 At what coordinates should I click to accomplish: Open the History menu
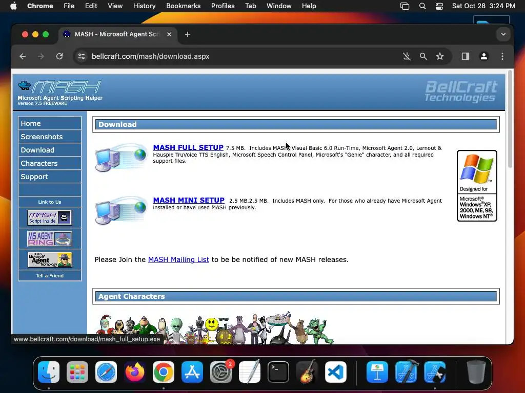(x=144, y=6)
